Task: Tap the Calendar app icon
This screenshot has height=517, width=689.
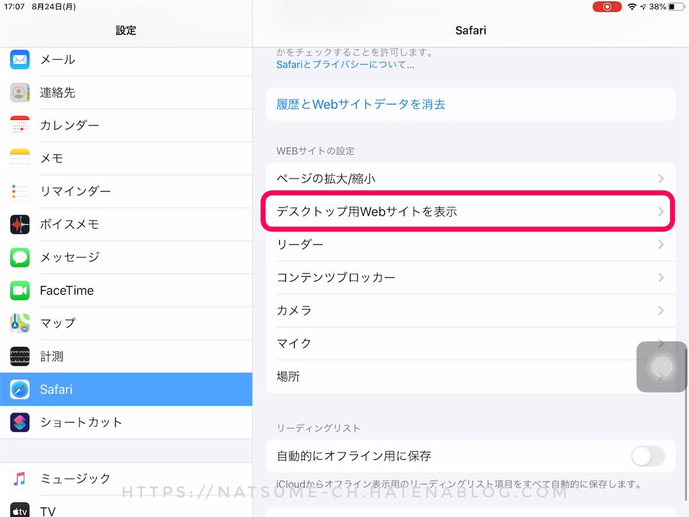Action: pyautogui.click(x=20, y=125)
